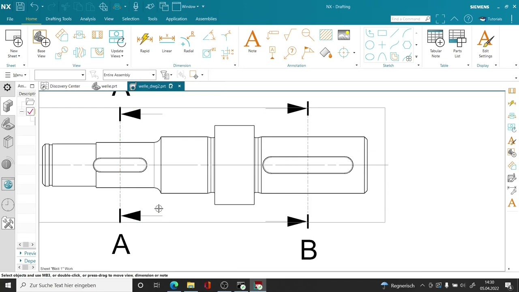
Task: Open the Windows Start menu
Action: pyautogui.click(x=8, y=286)
